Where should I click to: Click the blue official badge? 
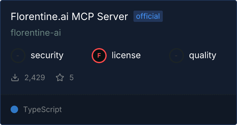point(148,16)
